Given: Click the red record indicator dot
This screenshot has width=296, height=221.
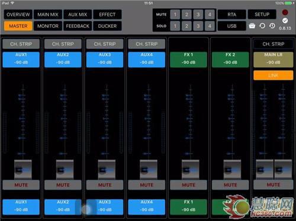Looking at the screenshot, I should click(285, 12).
